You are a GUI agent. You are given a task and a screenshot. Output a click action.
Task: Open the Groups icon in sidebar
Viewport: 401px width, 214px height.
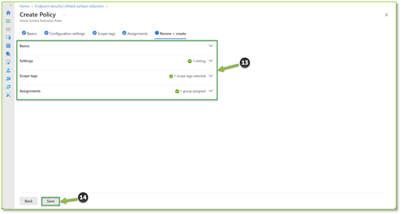coord(8,79)
